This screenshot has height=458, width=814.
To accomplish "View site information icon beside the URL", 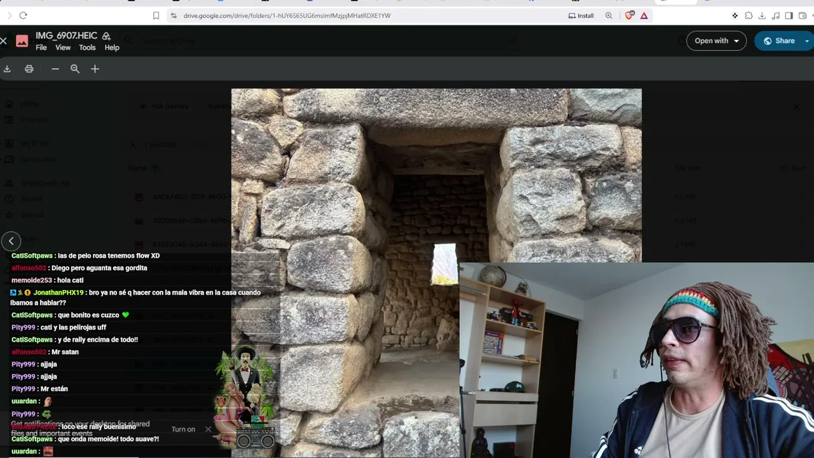I will click(x=174, y=15).
